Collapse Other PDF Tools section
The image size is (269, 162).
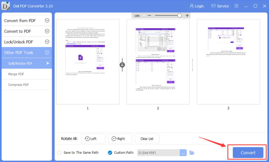tap(27, 53)
